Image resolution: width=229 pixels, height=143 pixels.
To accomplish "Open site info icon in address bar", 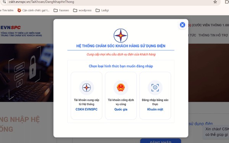I will point(4,2).
